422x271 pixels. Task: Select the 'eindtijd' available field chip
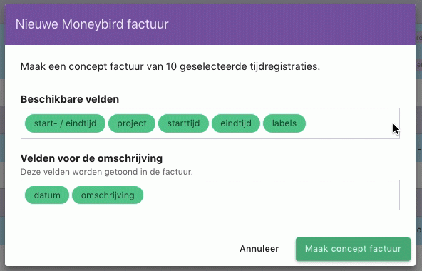(236, 123)
